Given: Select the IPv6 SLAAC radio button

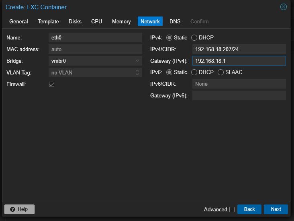Looking at the screenshot, I should coord(220,72).
